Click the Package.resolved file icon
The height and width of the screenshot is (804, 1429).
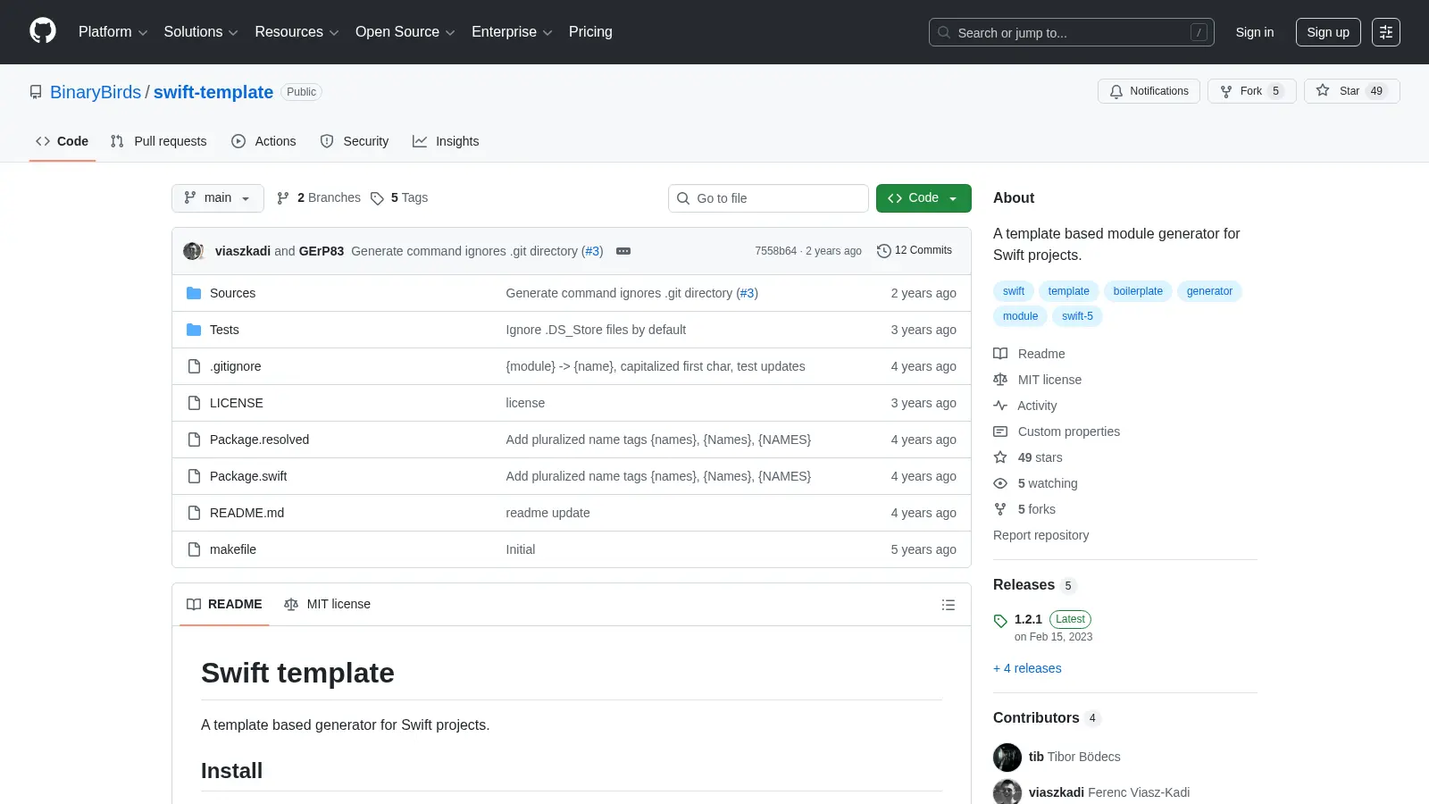pos(194,440)
